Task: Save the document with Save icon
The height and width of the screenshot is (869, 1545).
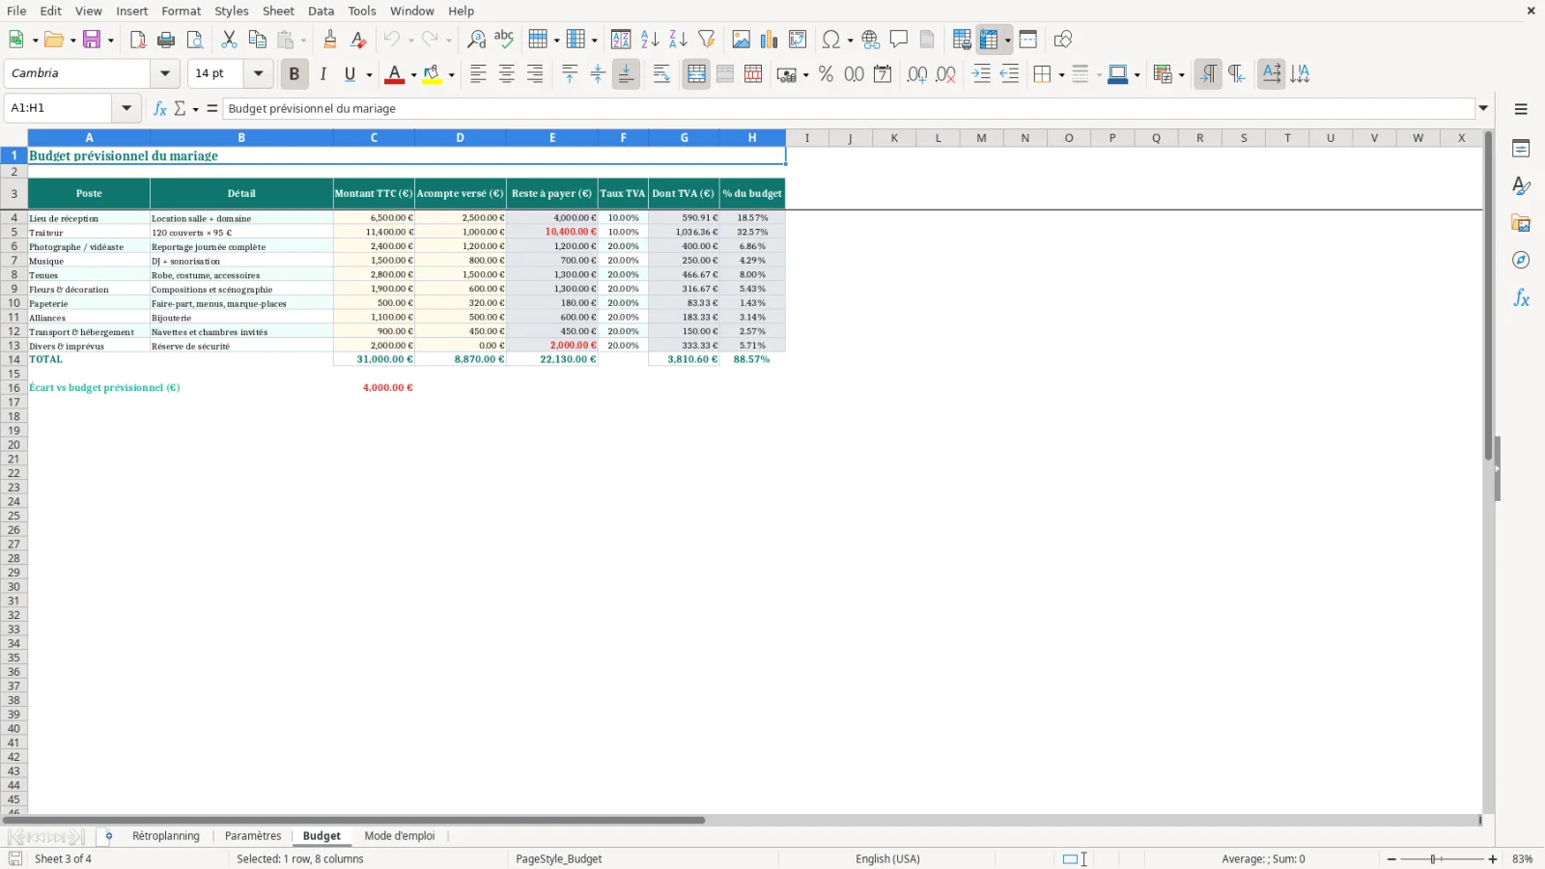Action: pos(92,40)
